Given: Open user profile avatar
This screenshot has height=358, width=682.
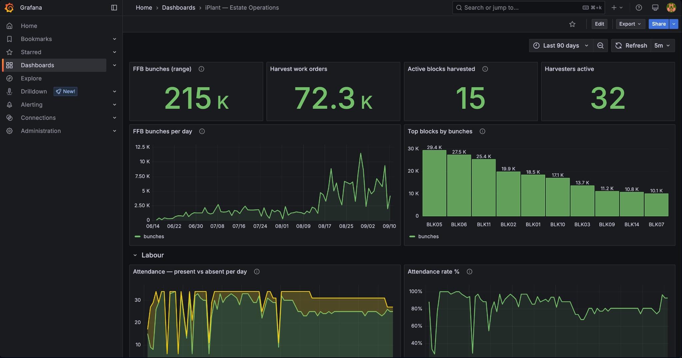Looking at the screenshot, I should tap(671, 8).
